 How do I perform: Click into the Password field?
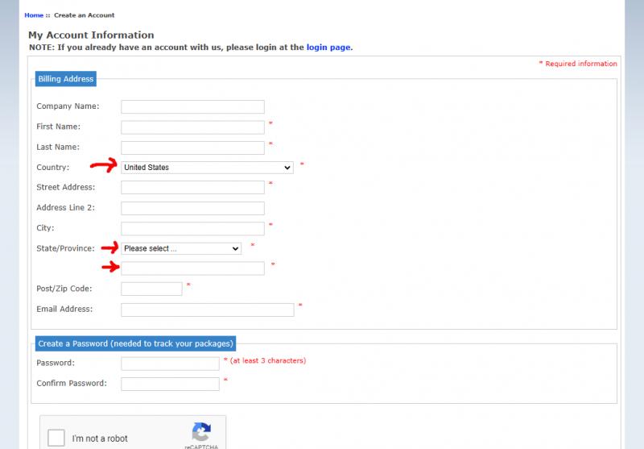170,364
